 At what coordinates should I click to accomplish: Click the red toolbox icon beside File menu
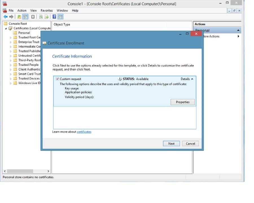pos(5,10)
